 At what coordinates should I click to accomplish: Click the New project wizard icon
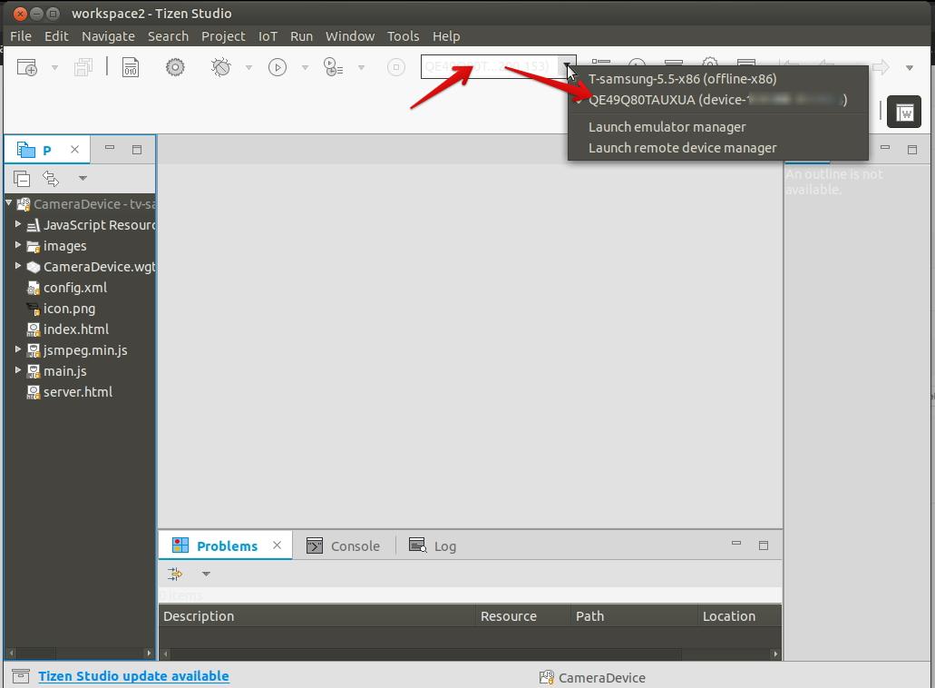[x=27, y=67]
